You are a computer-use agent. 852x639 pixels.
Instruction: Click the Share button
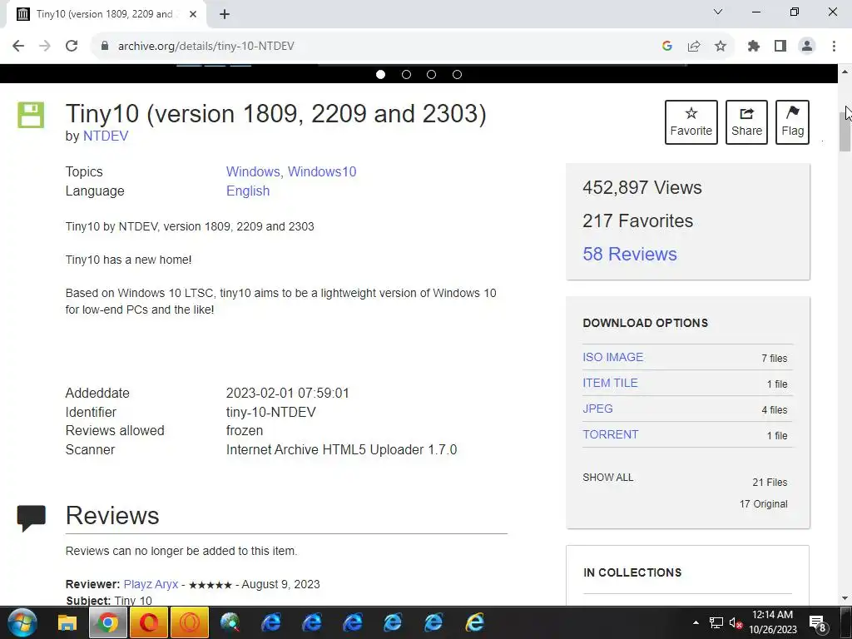(746, 122)
